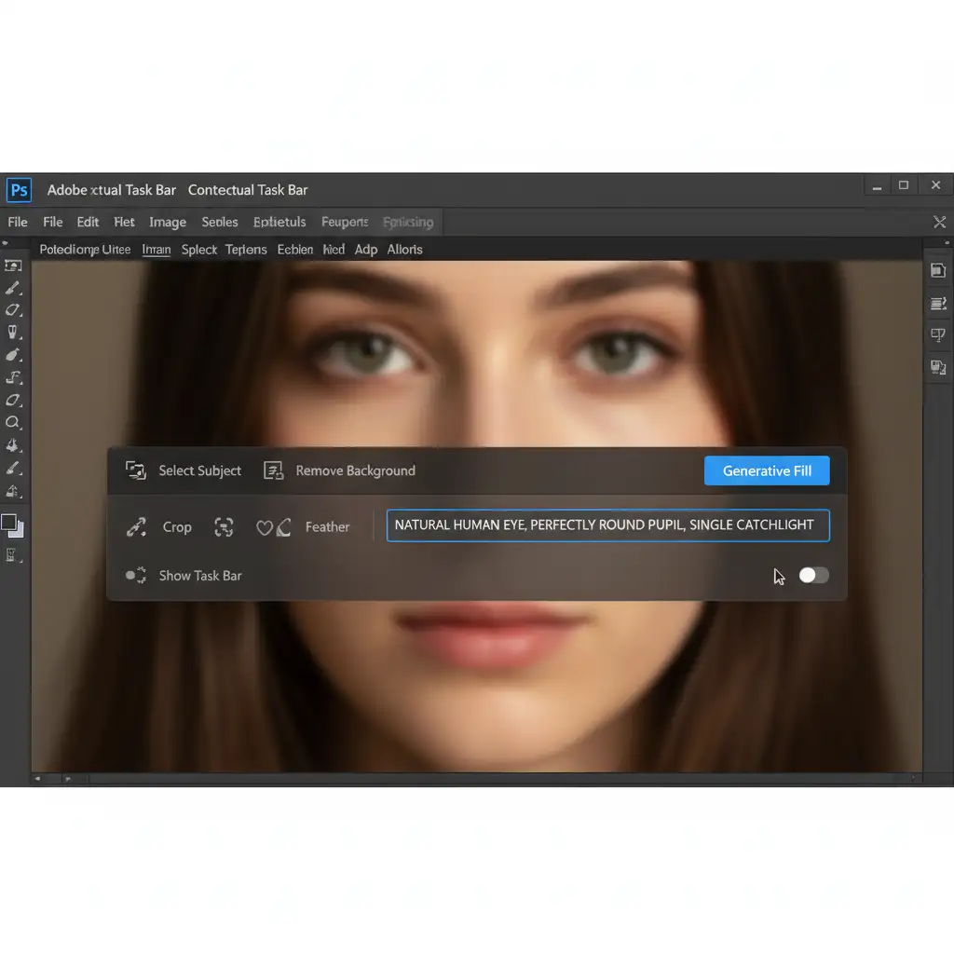This screenshot has height=954, width=954.
Task: Click the Generative Fill button
Action: (x=767, y=471)
